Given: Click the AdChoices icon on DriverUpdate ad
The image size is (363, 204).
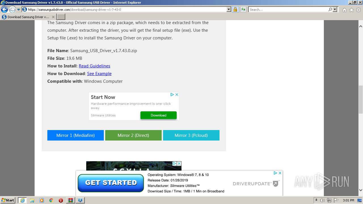Looking at the screenshot, I should point(275,173).
